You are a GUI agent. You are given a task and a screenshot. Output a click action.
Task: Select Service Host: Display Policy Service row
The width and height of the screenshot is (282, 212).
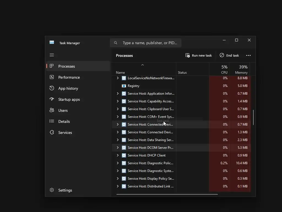[x=181, y=179]
